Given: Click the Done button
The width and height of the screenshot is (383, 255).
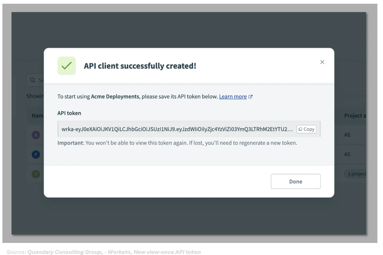Looking at the screenshot, I should (295, 181).
